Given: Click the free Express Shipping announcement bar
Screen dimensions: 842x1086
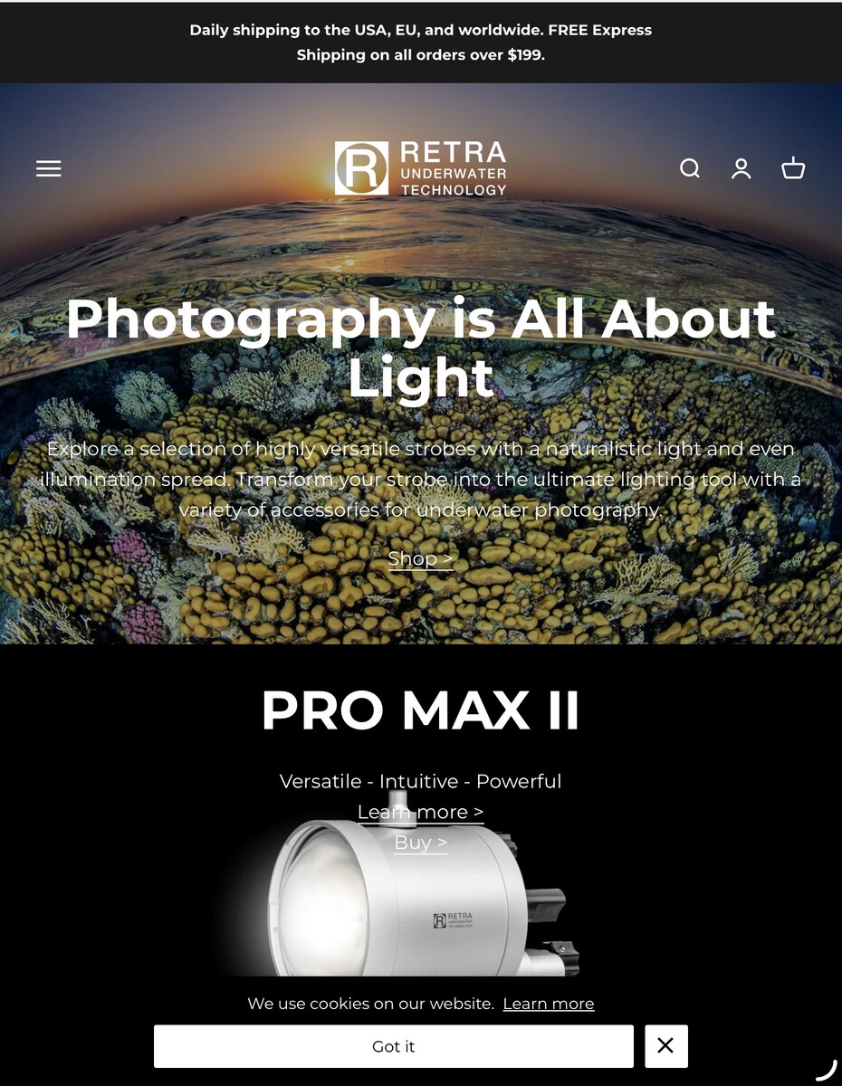Looking at the screenshot, I should (421, 43).
